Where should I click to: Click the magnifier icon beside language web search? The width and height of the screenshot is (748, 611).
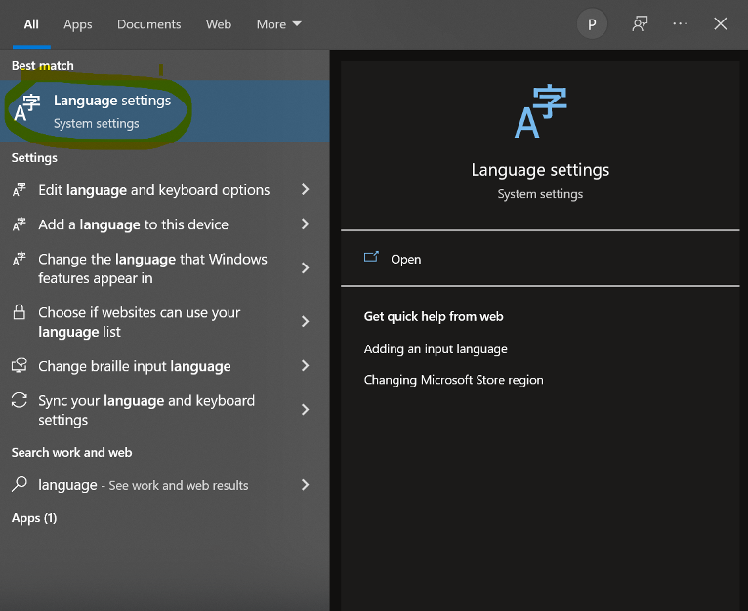pyautogui.click(x=20, y=484)
